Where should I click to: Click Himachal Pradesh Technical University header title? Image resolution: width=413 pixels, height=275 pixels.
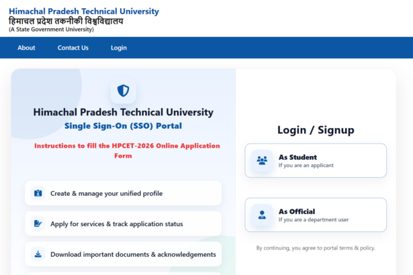tap(84, 11)
